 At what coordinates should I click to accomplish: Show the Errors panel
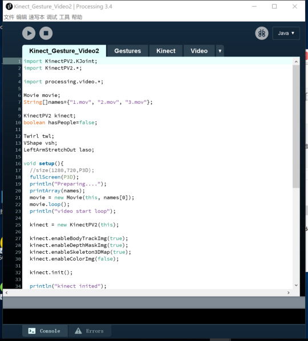[x=90, y=331]
